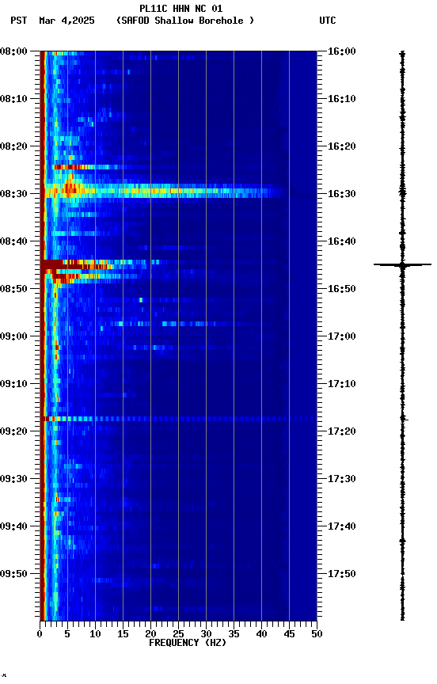Click the 30 Hz frequency tick label
Image resolution: width=437 pixels, height=684 pixels.
point(206,634)
